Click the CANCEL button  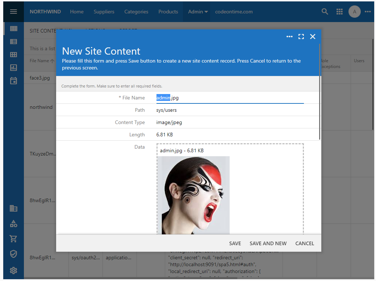tap(305, 243)
